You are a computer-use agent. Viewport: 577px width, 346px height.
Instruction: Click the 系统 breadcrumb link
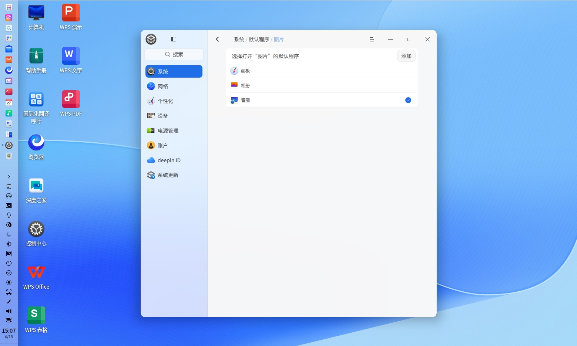pyautogui.click(x=239, y=40)
